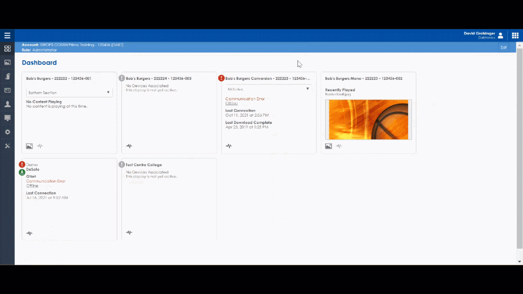Click the tools wrench icon in sidebar

7,146
